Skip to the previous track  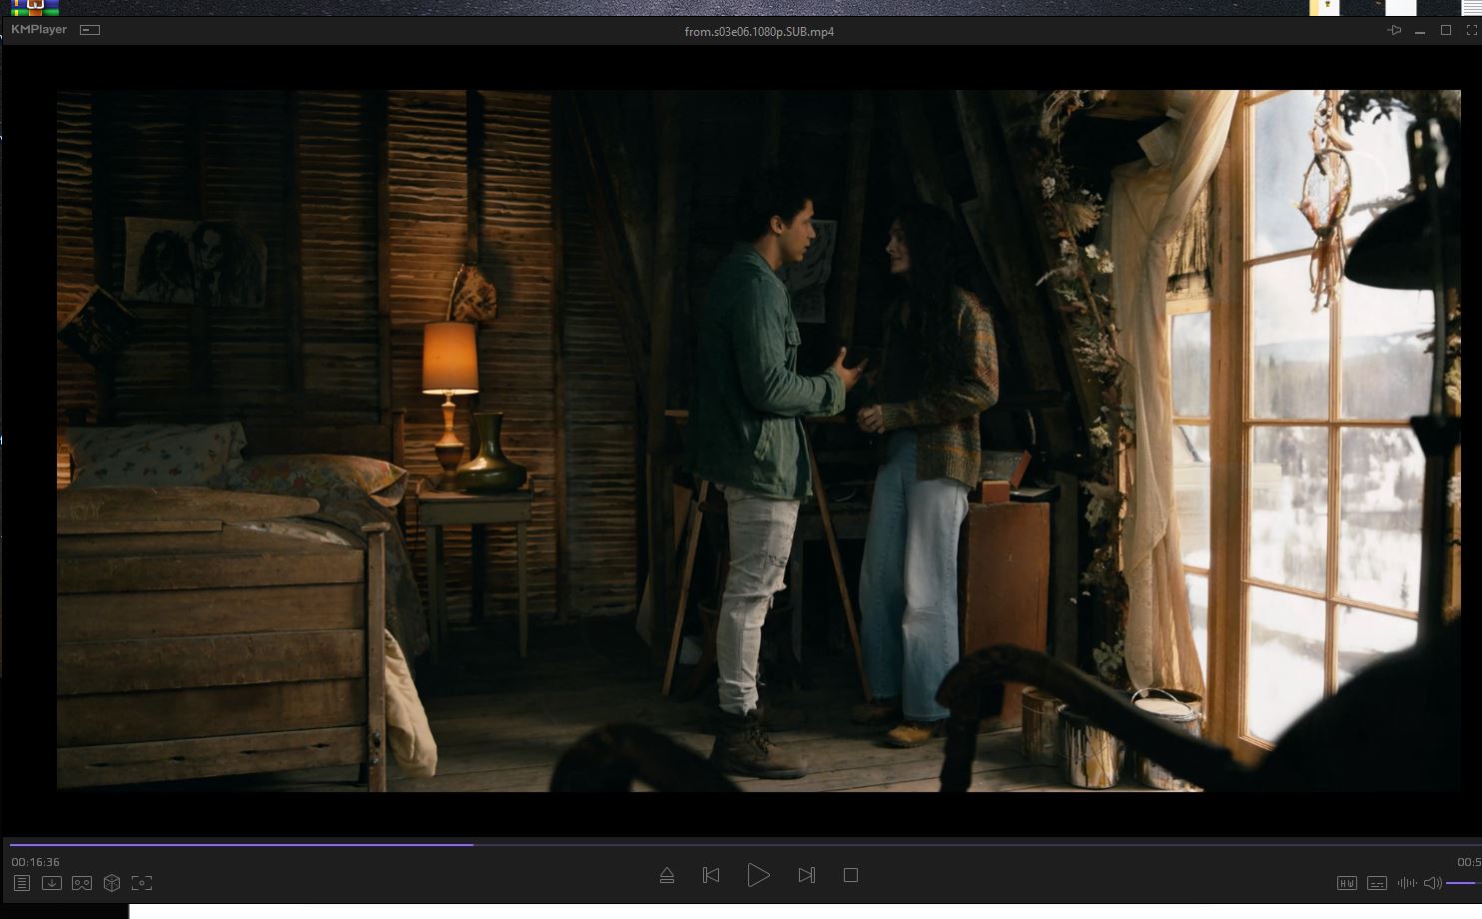711,875
